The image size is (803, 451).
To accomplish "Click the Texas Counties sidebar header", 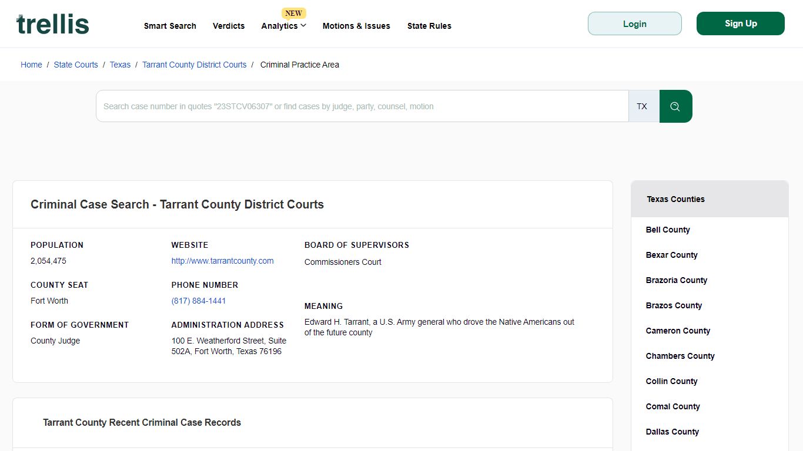I will click(710, 199).
